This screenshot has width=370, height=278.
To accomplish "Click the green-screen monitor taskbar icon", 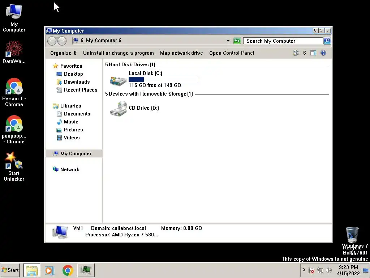I will (86, 270).
